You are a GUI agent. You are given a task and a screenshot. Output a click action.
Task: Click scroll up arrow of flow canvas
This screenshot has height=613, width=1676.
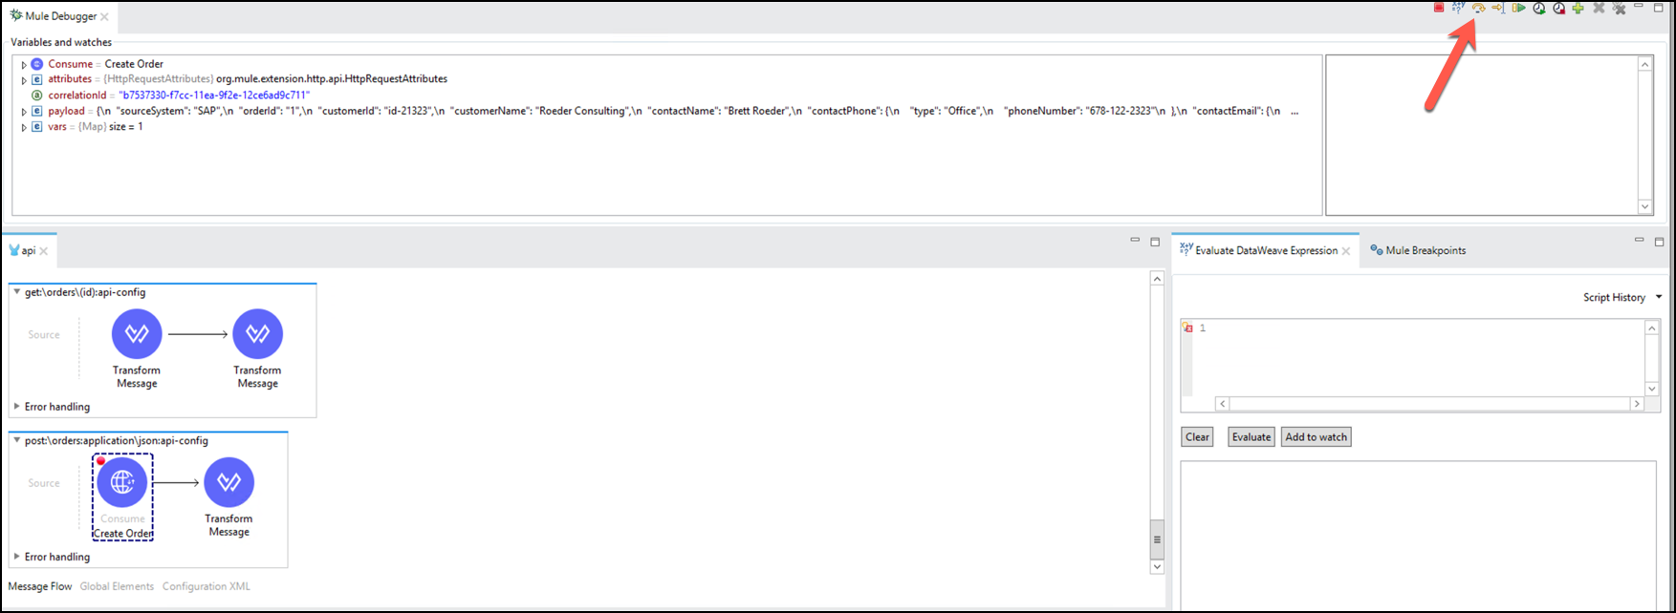click(1157, 279)
